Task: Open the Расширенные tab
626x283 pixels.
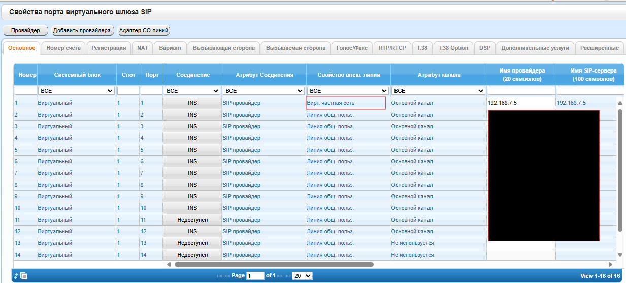Action: [x=599, y=48]
